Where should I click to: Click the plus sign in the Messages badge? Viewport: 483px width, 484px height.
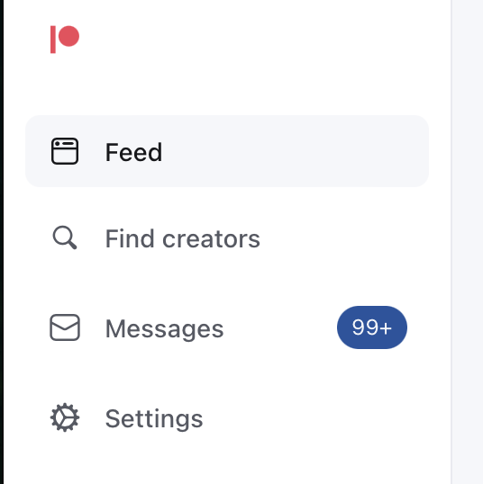tap(387, 328)
